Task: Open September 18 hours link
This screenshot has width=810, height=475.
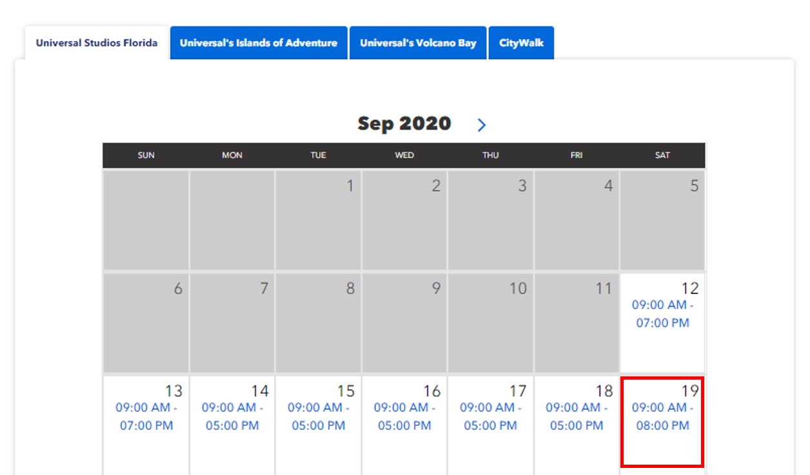Action: (x=577, y=416)
